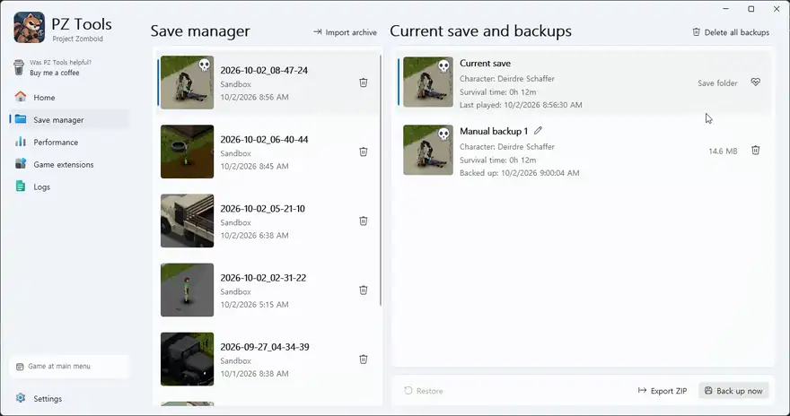Click the Save manager folder icon
790x416 pixels.
click(x=20, y=119)
